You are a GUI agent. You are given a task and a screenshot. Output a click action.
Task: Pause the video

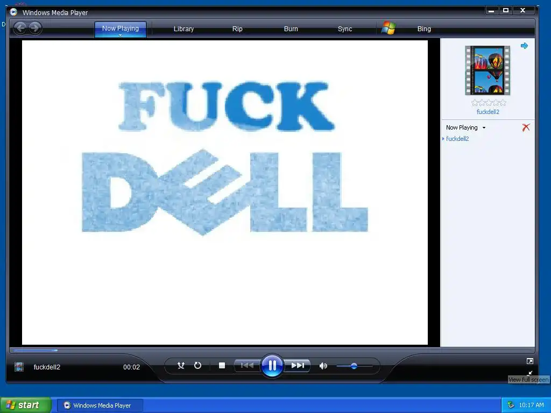(272, 366)
